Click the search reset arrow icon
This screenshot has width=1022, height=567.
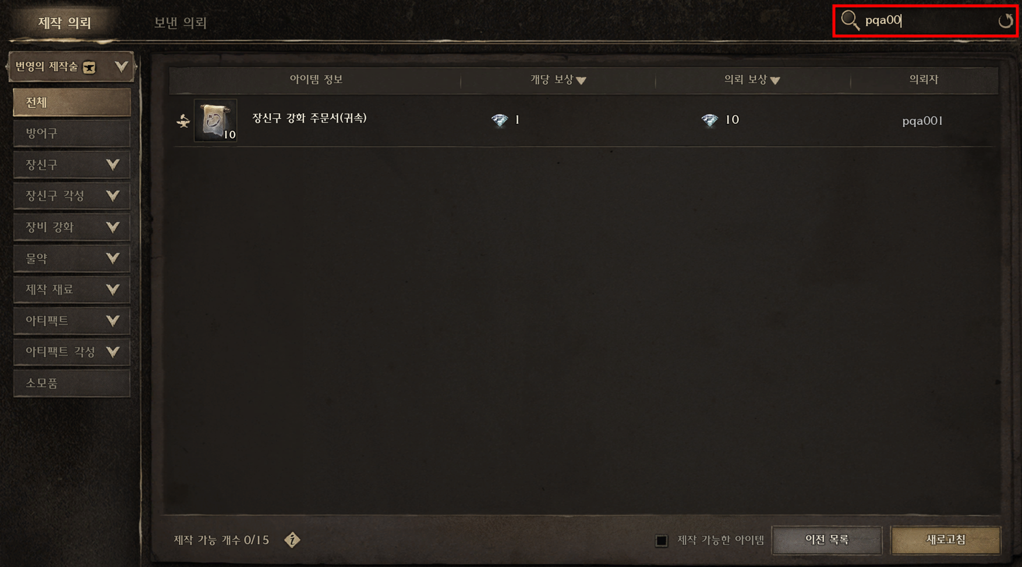pyautogui.click(x=1005, y=21)
